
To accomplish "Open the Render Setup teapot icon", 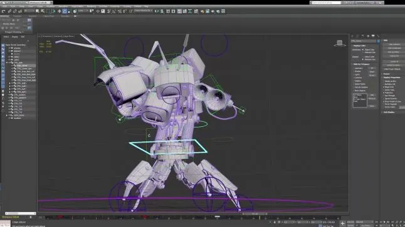I will pos(202,11).
